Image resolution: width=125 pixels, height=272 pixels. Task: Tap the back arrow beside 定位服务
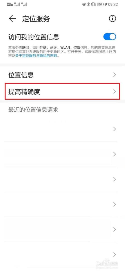coord(12,19)
